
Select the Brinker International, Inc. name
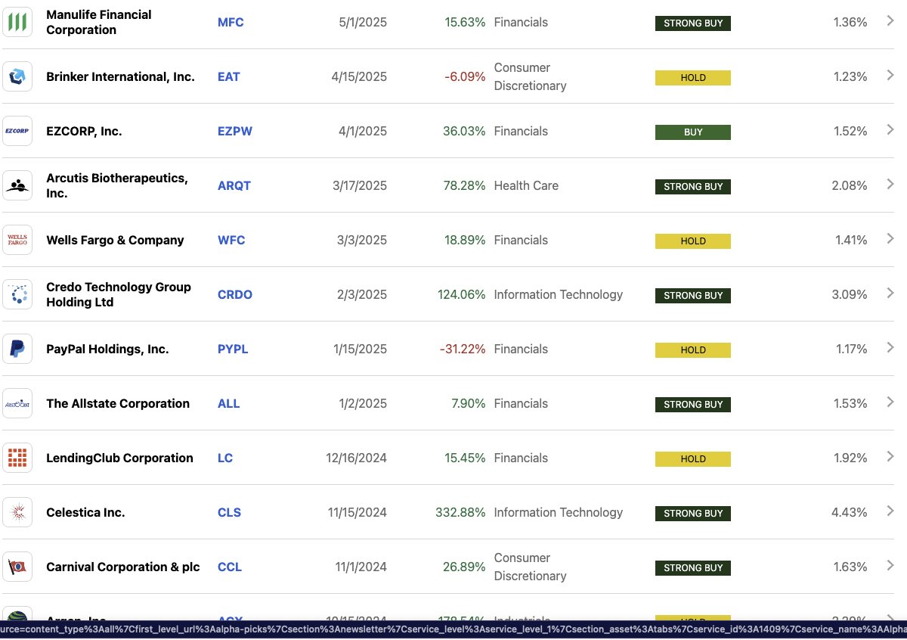[120, 77]
